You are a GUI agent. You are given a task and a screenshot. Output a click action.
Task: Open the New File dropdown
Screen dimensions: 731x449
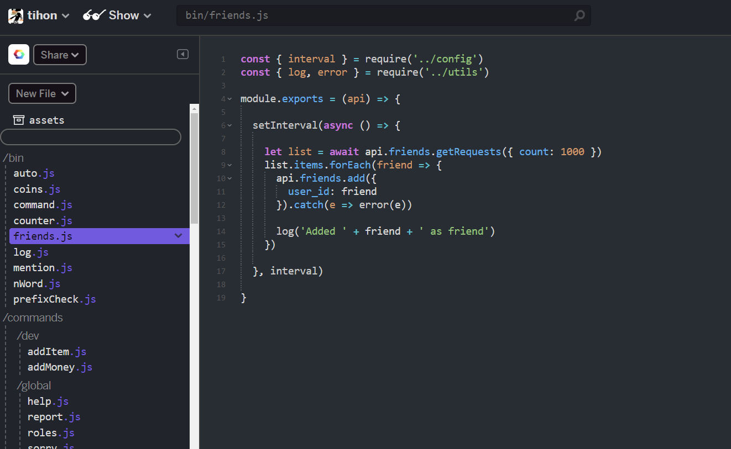[42, 93]
